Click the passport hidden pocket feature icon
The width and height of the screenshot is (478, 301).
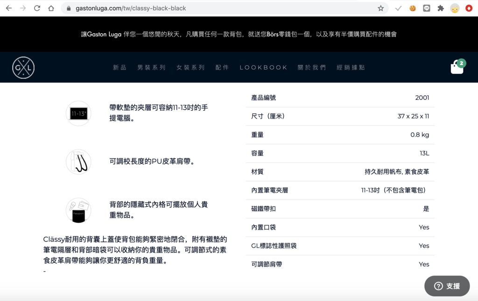(78, 210)
